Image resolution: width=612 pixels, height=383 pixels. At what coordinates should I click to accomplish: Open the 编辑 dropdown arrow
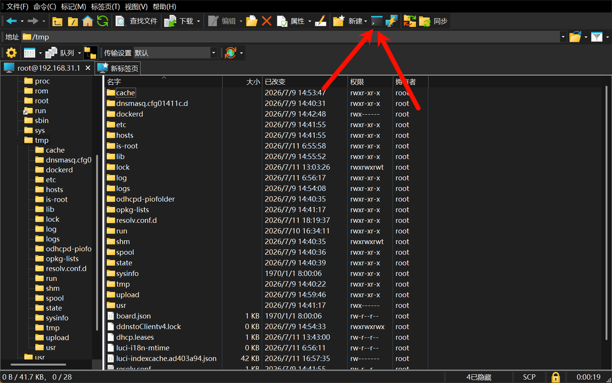[x=241, y=21]
